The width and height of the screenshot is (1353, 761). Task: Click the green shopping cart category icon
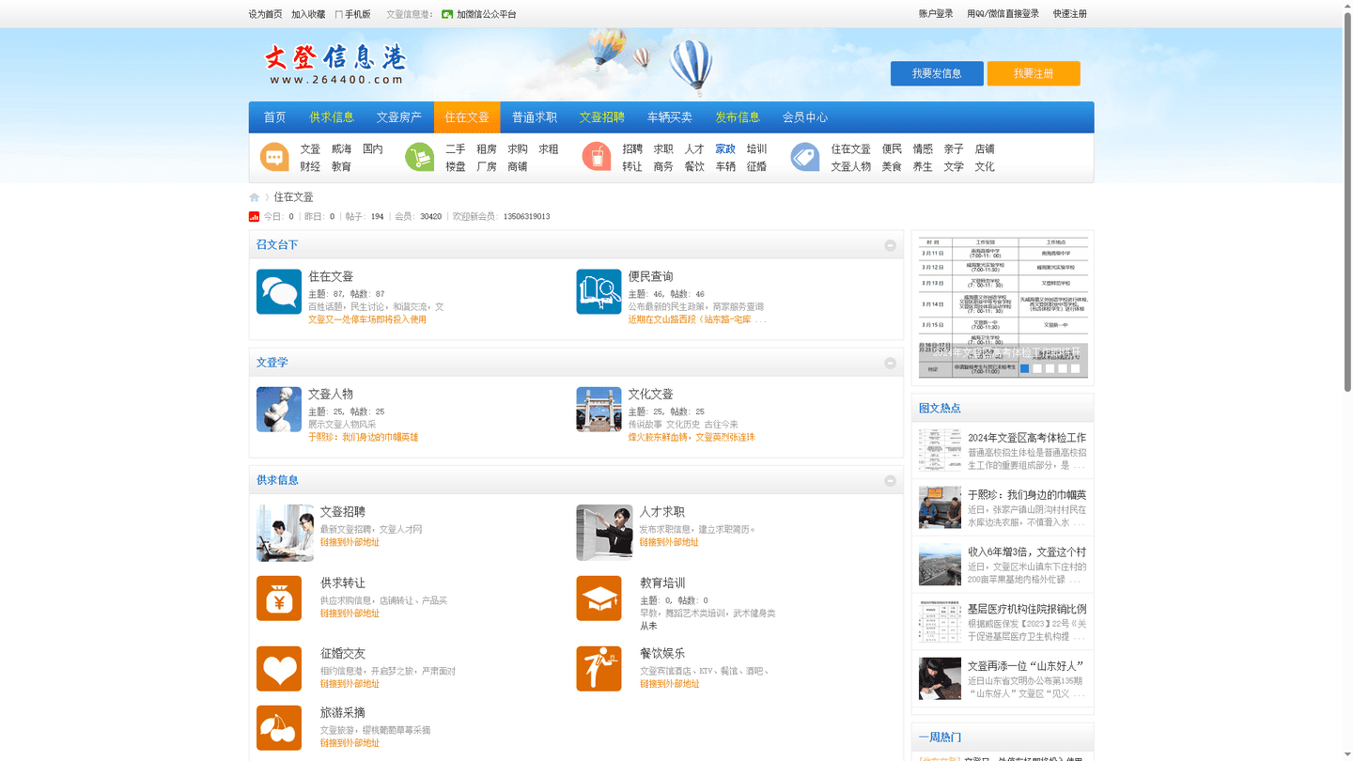419,157
